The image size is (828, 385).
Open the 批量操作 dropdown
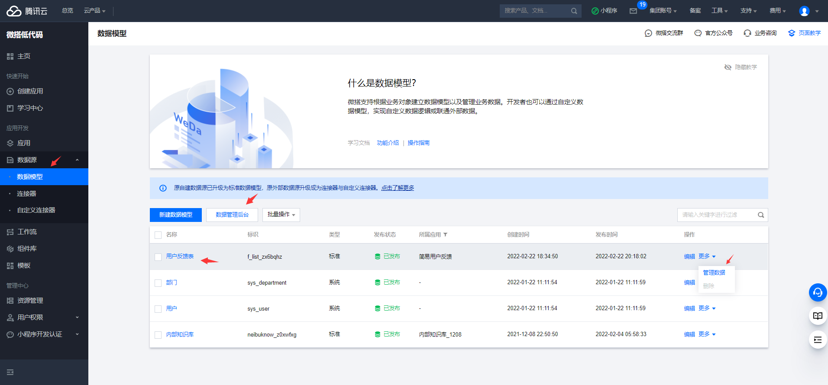tap(281, 215)
